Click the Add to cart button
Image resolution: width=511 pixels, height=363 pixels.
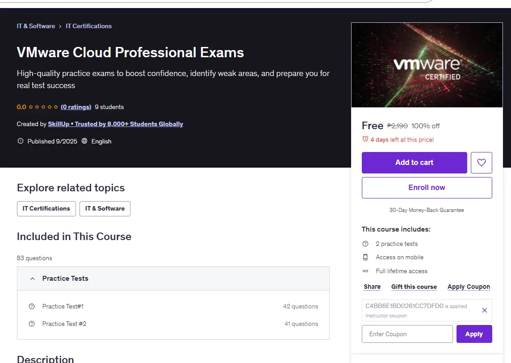click(x=414, y=162)
